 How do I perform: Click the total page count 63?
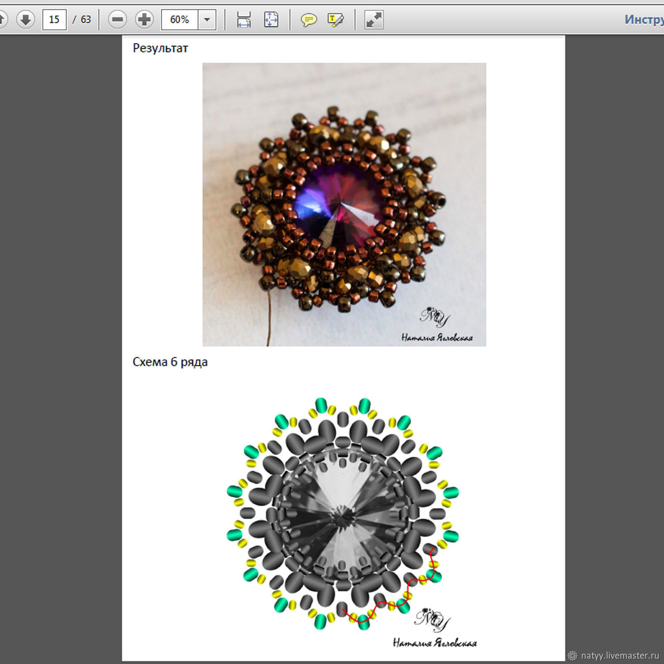pos(85,19)
